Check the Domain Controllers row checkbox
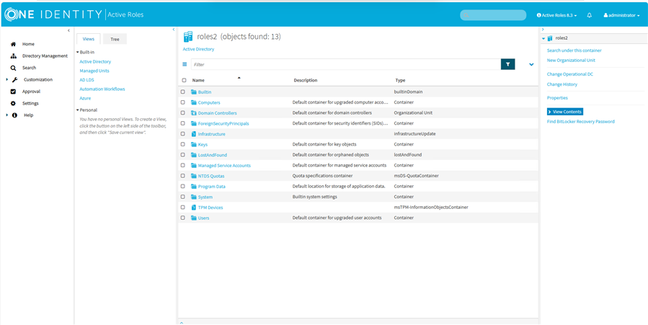Screen dimensions: 648x325 (x=182, y=112)
